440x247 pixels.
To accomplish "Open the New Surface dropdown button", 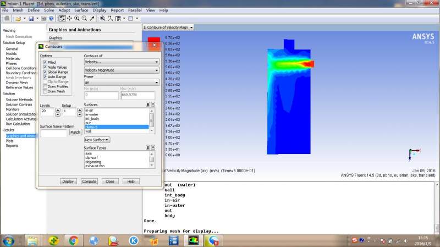I will 97,140.
